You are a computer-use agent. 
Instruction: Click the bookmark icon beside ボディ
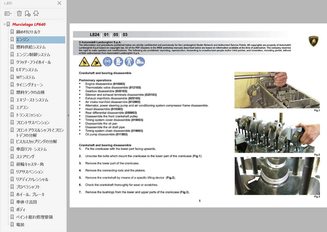click(x=12, y=209)
